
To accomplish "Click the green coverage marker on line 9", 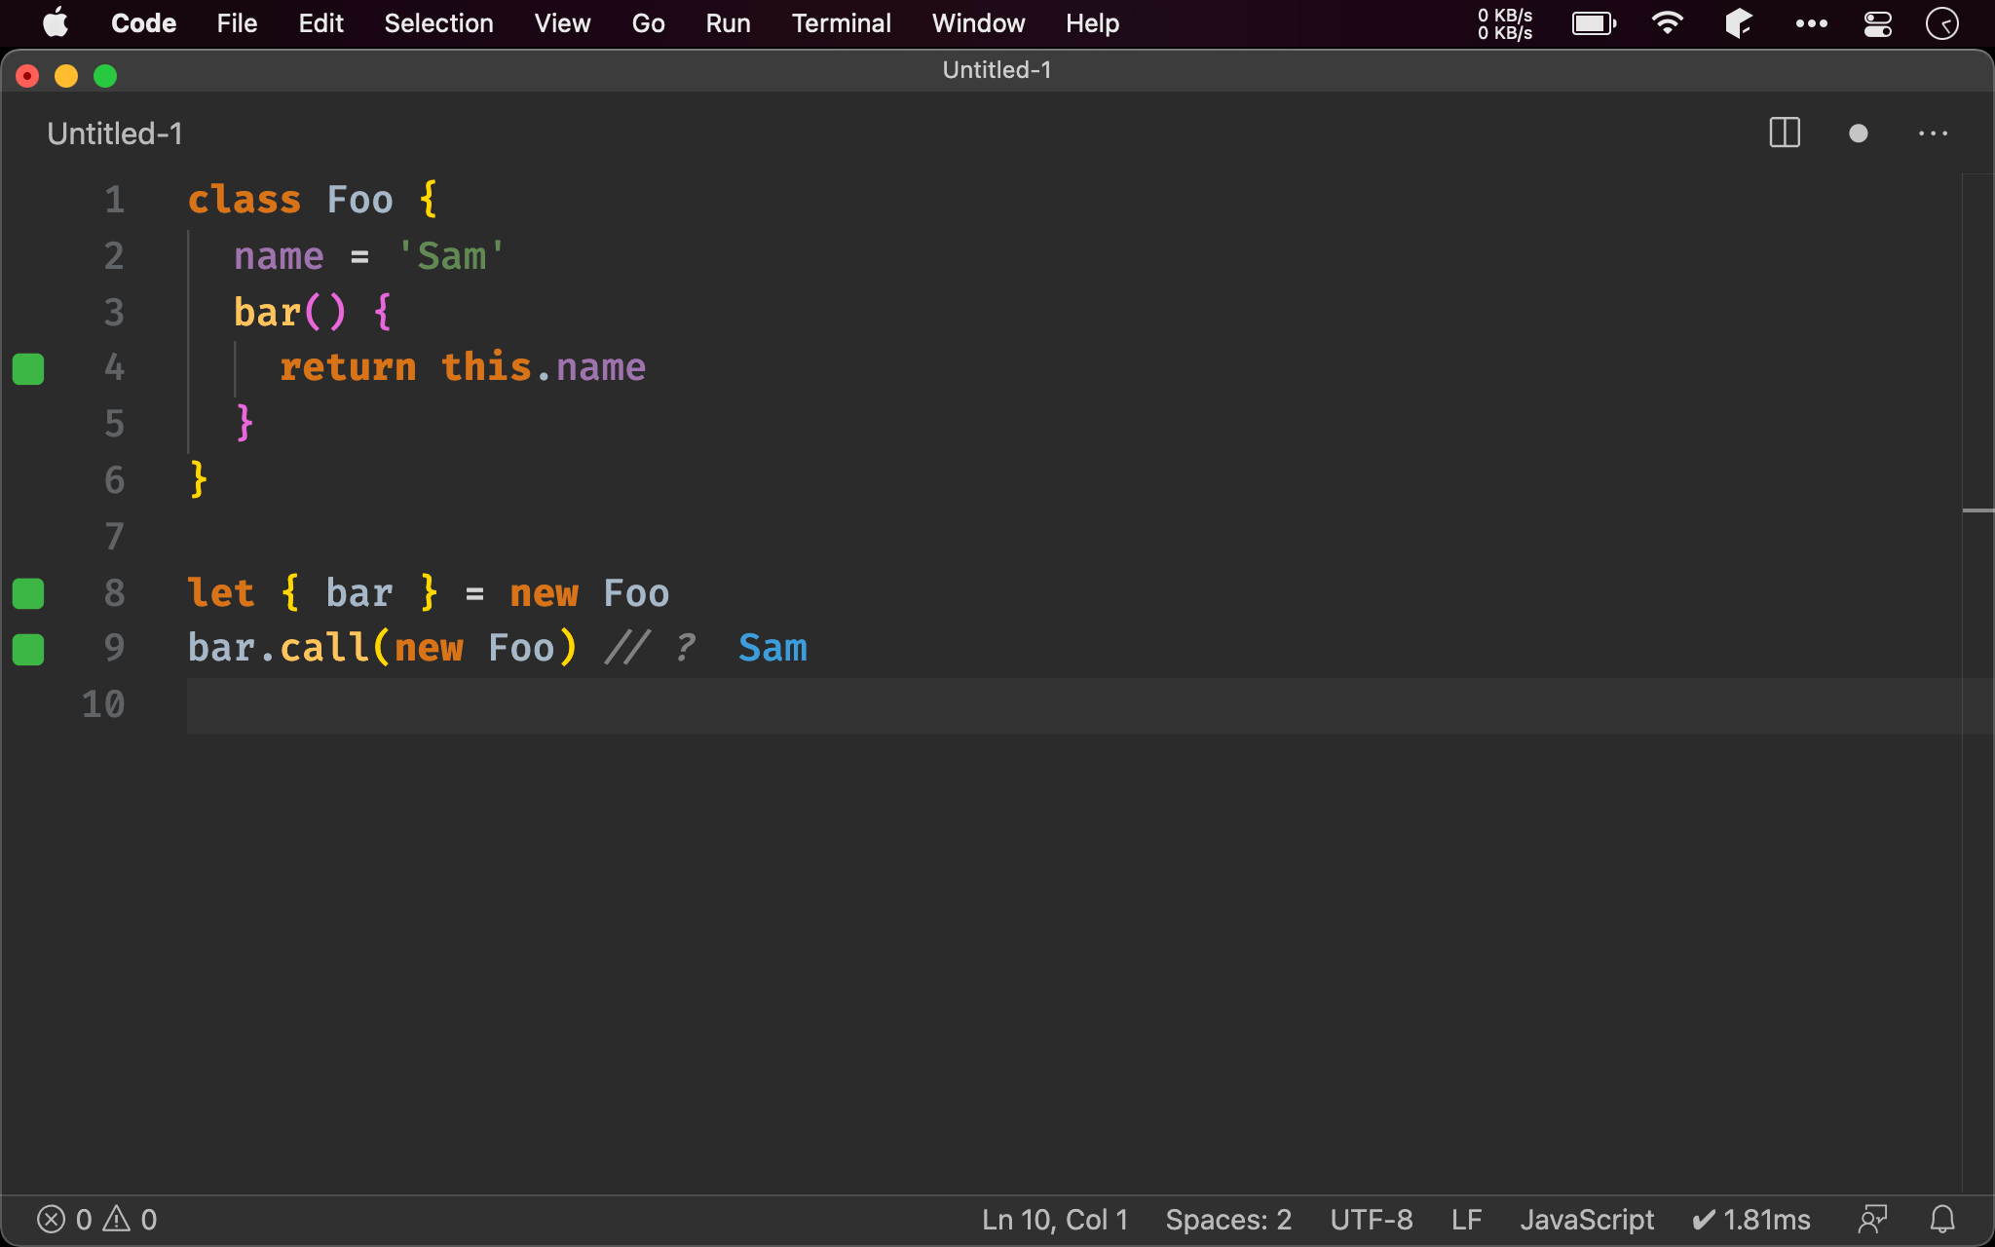I will tap(28, 649).
